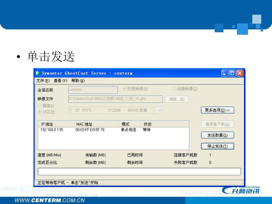Click the 浏览...(B) button
The image size is (272, 204).
(x=177, y=99)
